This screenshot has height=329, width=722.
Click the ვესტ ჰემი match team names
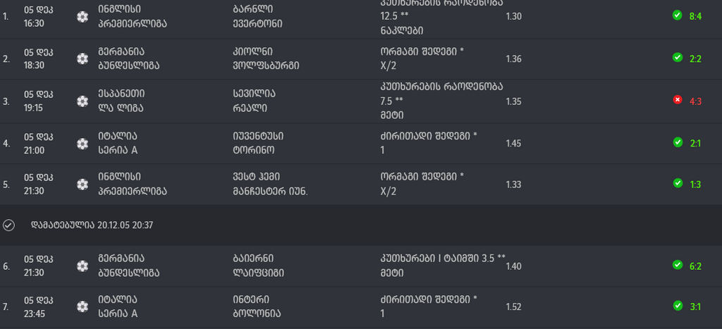270,184
